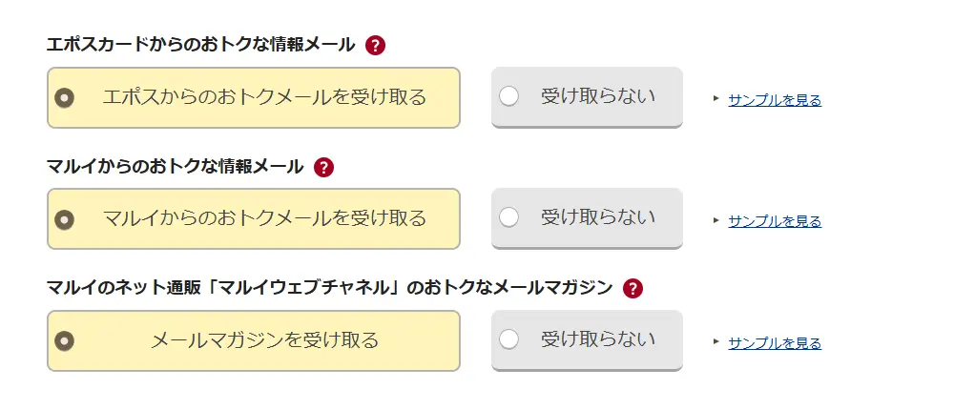The image size is (954, 410).
Task: Click arrow bullet beside メールマガジン row sample link
Action: [x=716, y=342]
